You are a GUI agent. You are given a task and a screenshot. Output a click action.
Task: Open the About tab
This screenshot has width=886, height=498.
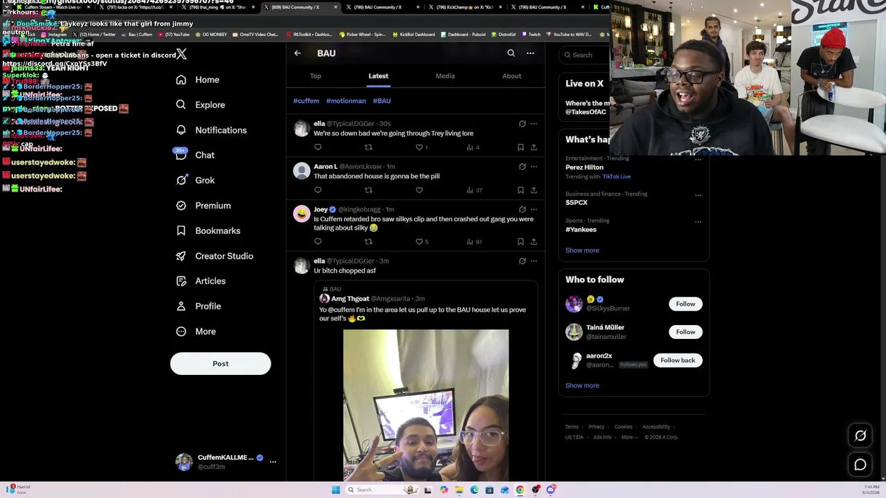tap(512, 76)
